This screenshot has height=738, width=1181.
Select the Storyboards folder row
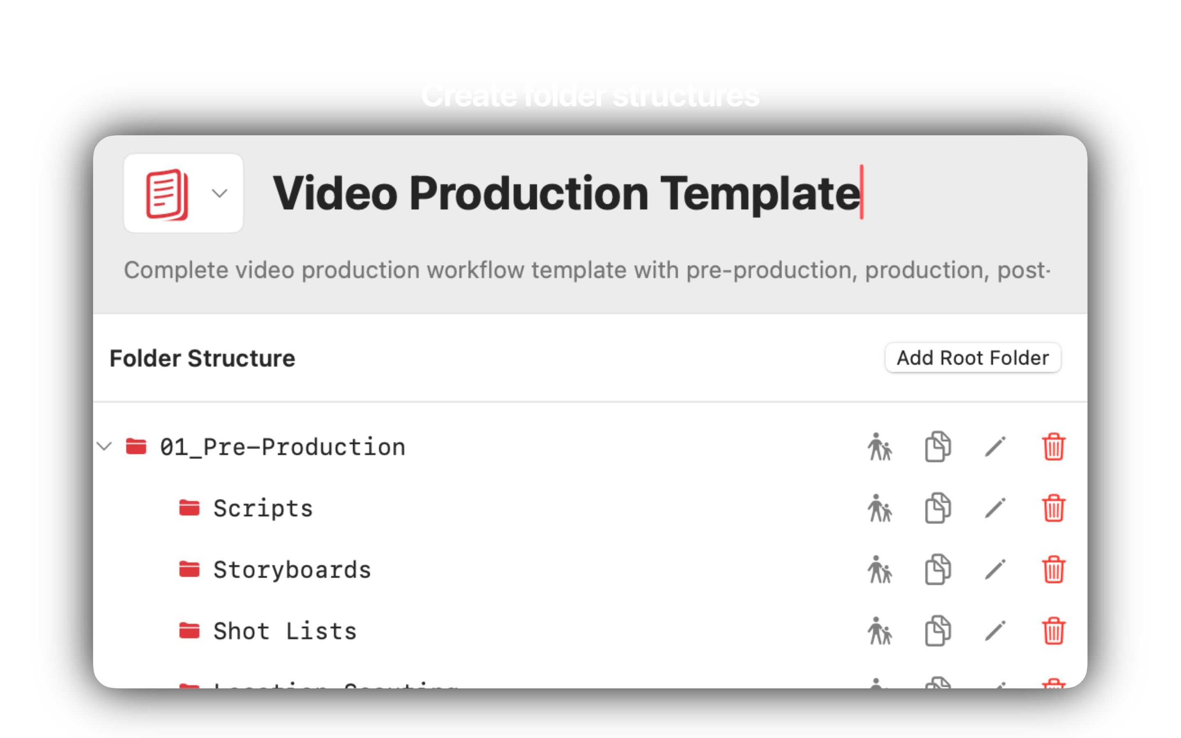(x=590, y=569)
